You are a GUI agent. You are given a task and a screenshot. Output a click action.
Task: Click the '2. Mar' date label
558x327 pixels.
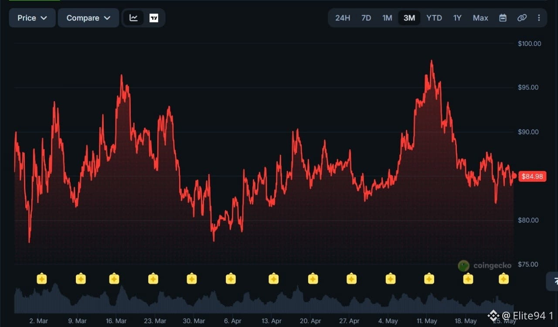tap(38, 321)
